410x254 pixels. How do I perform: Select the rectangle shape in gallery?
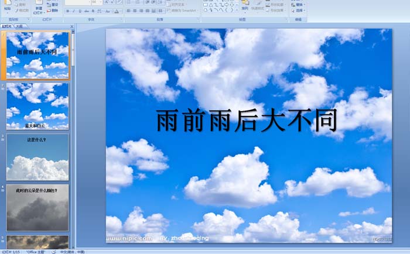(206, 5)
